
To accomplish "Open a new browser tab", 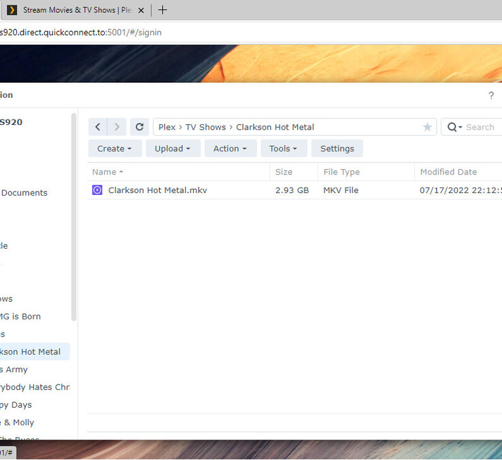I will pyautogui.click(x=163, y=10).
